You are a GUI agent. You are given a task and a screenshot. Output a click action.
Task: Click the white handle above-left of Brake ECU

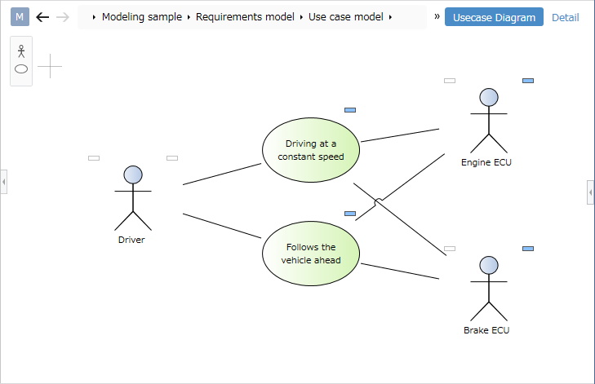pos(450,249)
